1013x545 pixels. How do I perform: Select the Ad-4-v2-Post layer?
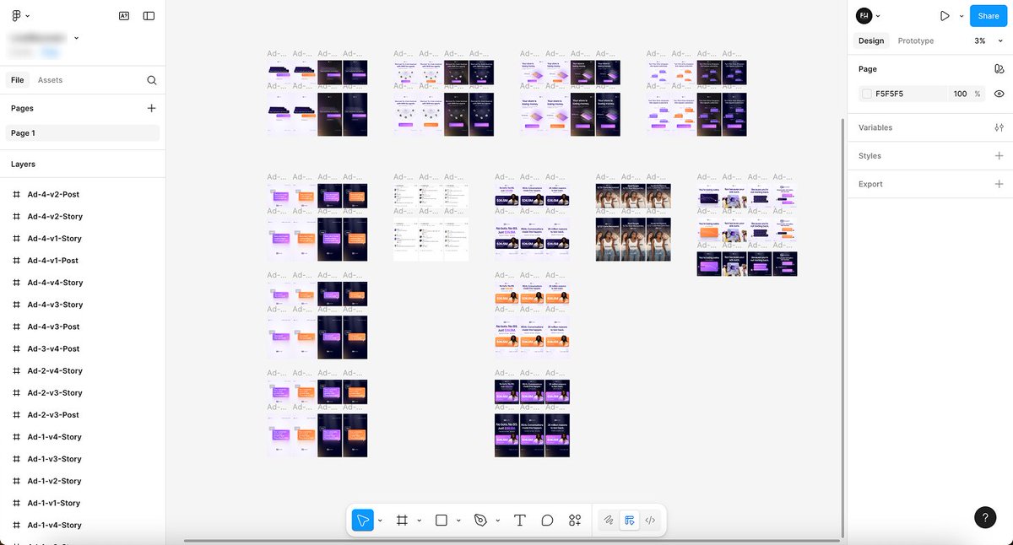[x=53, y=194]
